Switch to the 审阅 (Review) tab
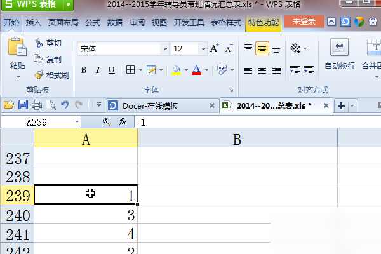Viewport: 381px width, 254px height. (137, 23)
